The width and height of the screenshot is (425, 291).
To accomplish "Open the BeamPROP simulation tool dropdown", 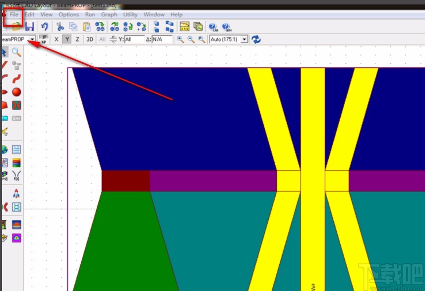I will coord(32,39).
